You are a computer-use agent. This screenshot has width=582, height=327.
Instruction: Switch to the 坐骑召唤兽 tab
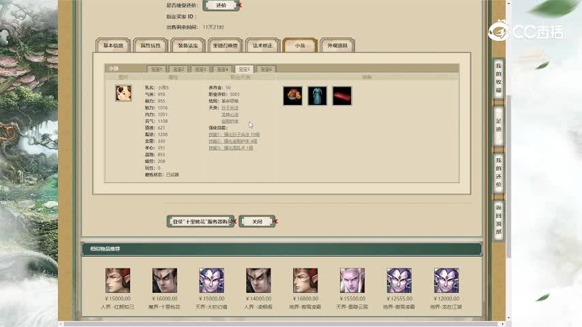click(226, 45)
